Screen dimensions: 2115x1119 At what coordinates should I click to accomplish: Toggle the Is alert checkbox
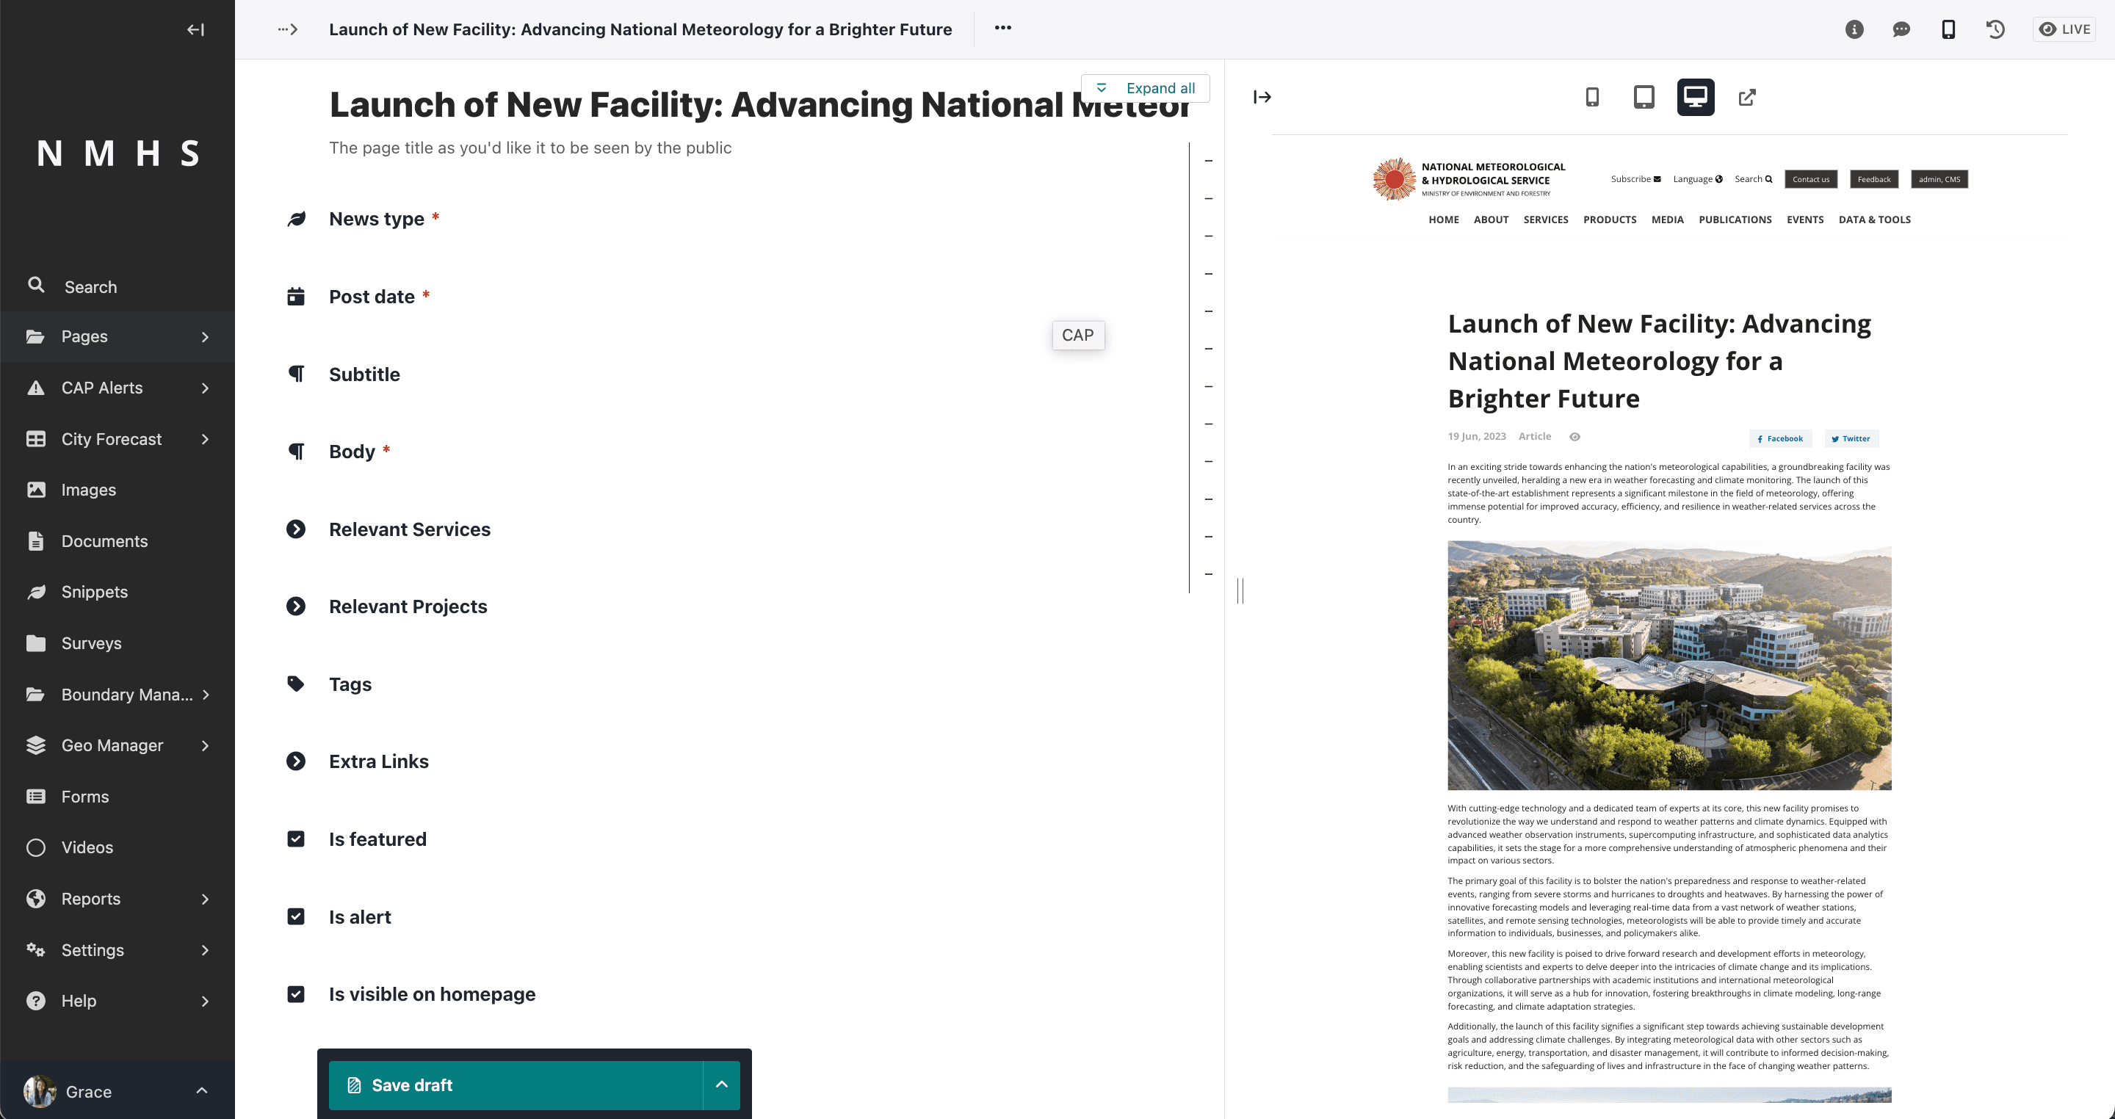tap(297, 917)
